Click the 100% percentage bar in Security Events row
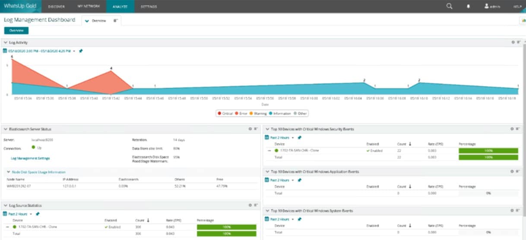This screenshot has width=526, height=240. pos(488,151)
